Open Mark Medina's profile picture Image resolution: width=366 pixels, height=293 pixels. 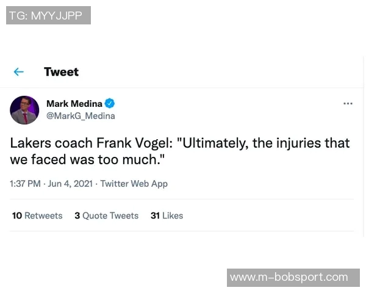coord(24,110)
